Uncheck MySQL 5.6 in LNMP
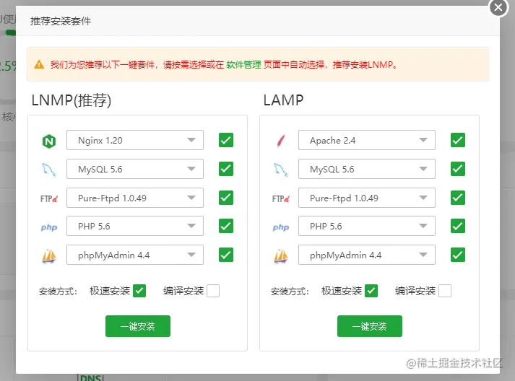This screenshot has height=381, width=515. click(226, 169)
